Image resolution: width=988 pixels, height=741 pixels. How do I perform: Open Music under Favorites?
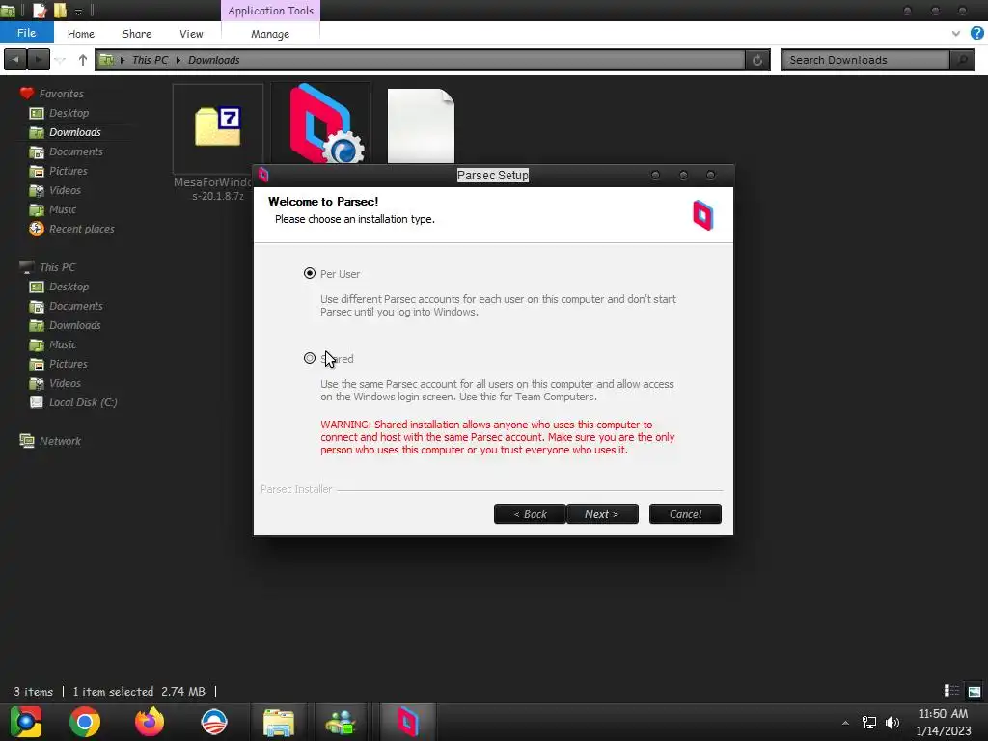(x=63, y=209)
